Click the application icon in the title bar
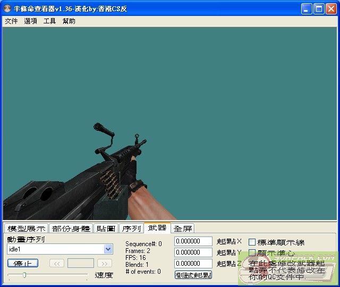Screen dimensions: 340x287 [x=7, y=9]
